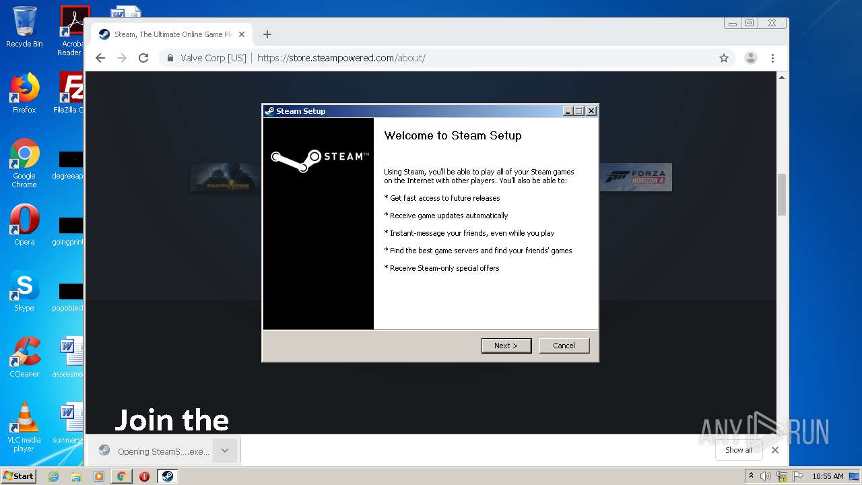Click the Chrome forward arrow

coord(122,58)
